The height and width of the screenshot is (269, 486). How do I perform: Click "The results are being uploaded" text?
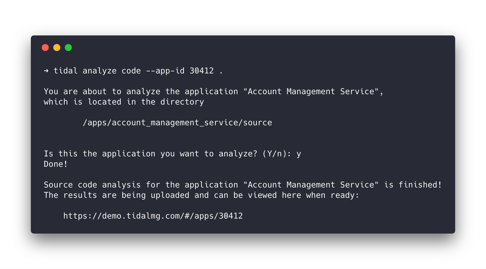[116, 195]
